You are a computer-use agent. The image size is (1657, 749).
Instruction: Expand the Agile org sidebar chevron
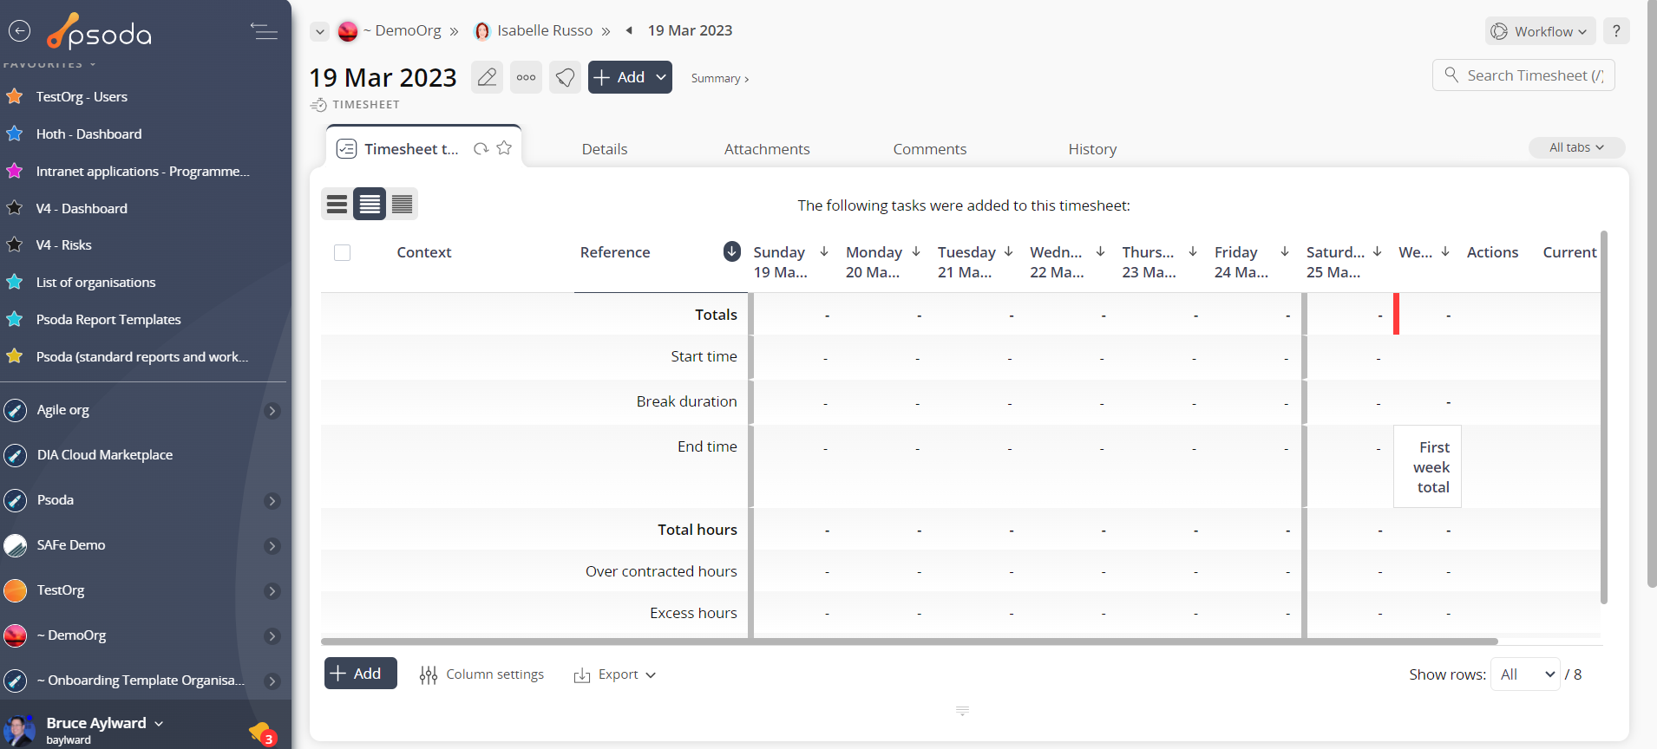(x=272, y=411)
